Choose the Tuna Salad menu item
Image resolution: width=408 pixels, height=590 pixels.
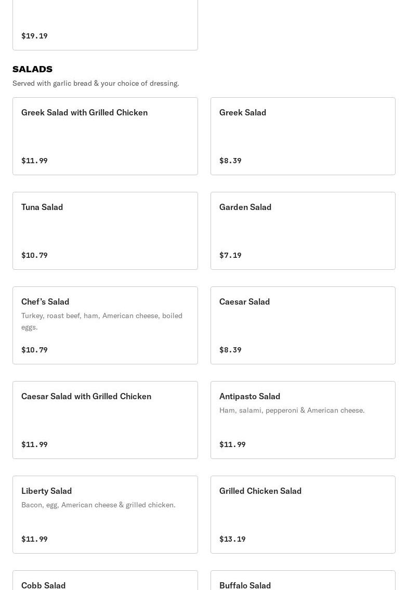105,230
